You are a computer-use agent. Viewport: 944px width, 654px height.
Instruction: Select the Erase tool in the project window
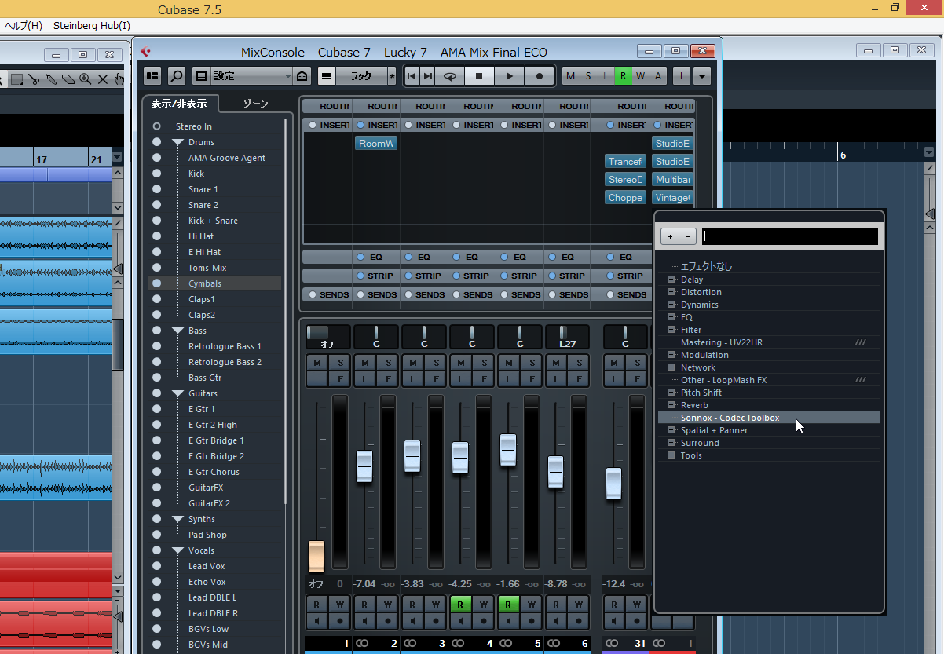click(x=68, y=79)
